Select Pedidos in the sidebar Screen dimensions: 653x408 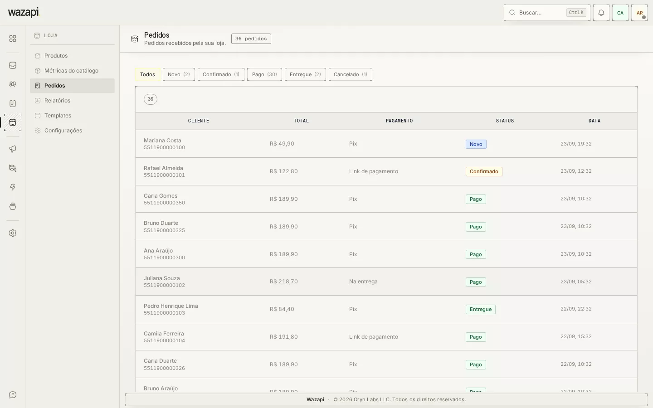click(x=72, y=86)
